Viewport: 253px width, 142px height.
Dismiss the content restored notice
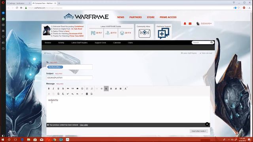point(207,124)
